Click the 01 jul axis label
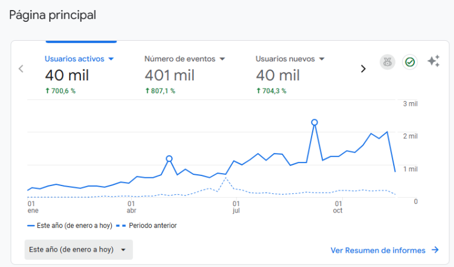This screenshot has height=267, width=454. (x=236, y=207)
